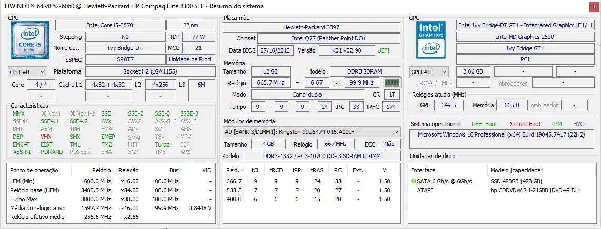
Task: Open the CPU #0 selector dropdown
Action: (27, 71)
